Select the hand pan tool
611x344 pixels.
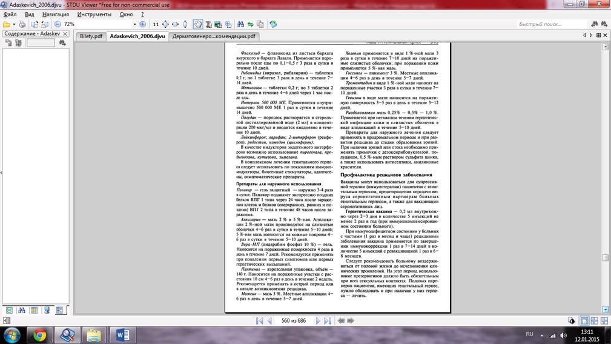click(198, 24)
